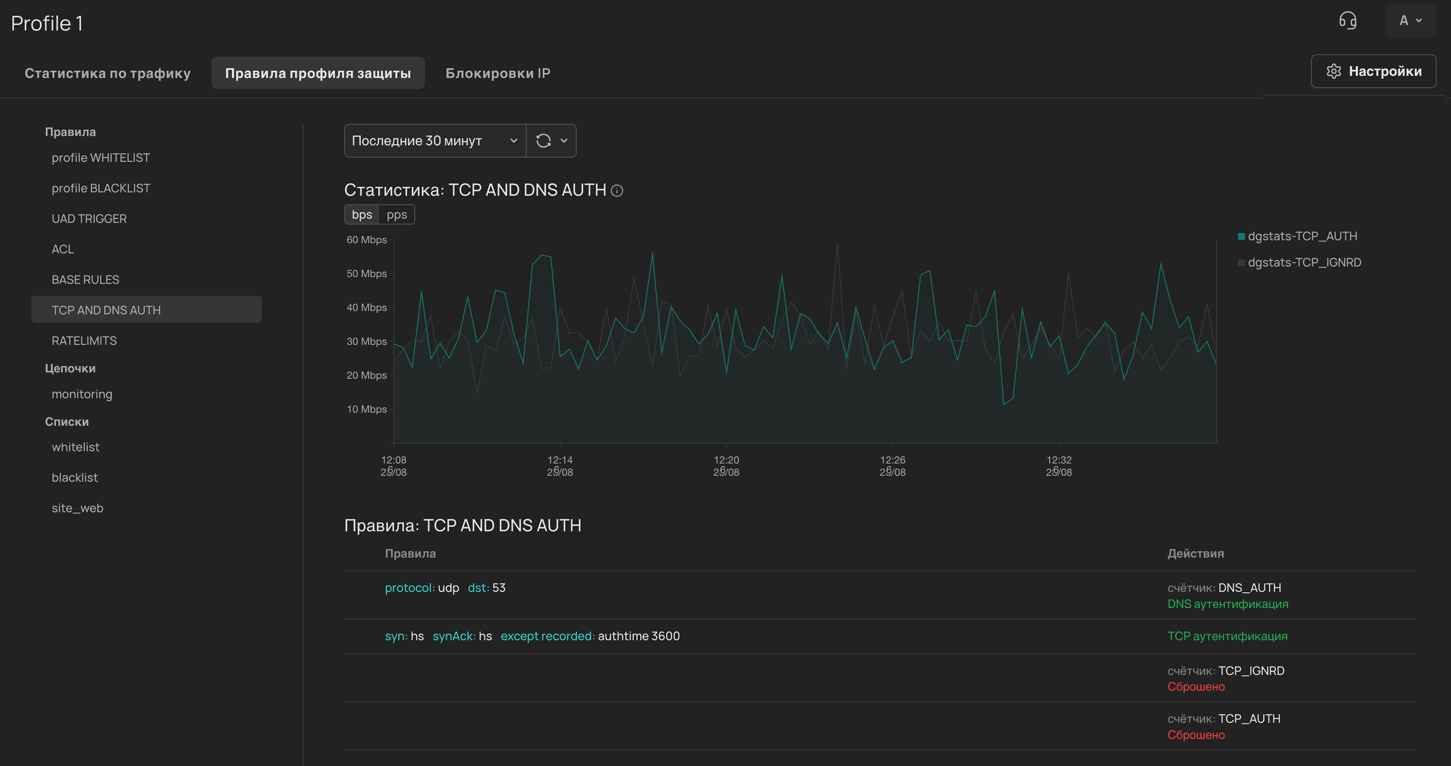Click DNS аутентификация action text

1228,604
